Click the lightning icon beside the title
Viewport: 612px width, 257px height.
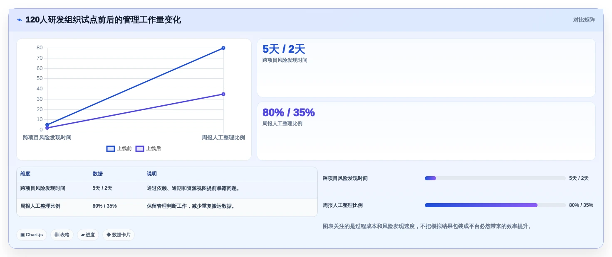tap(20, 20)
